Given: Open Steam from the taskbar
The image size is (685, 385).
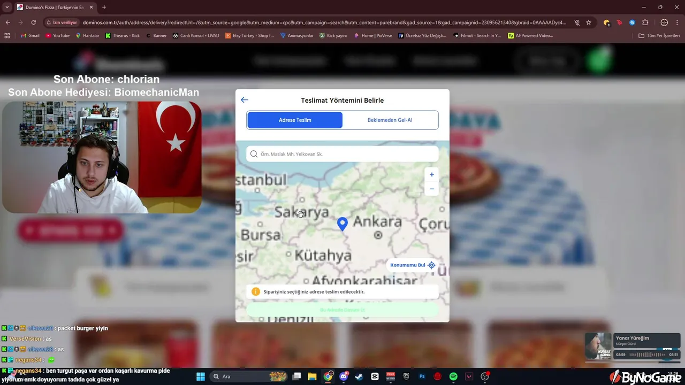Looking at the screenshot, I should pyautogui.click(x=359, y=376).
